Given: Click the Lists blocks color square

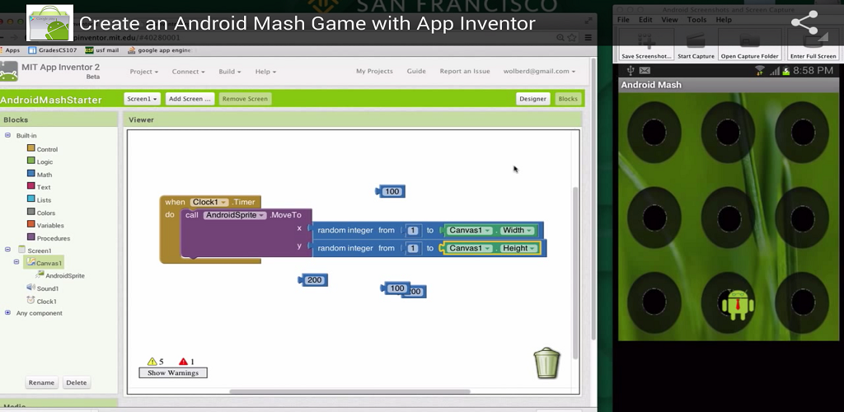Looking at the screenshot, I should click(30, 199).
